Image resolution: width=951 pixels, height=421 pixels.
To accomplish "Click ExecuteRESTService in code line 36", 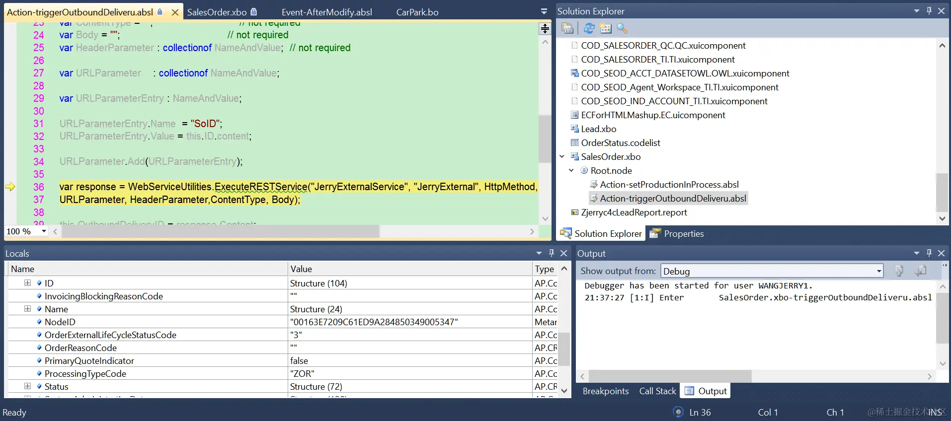I will (x=261, y=187).
